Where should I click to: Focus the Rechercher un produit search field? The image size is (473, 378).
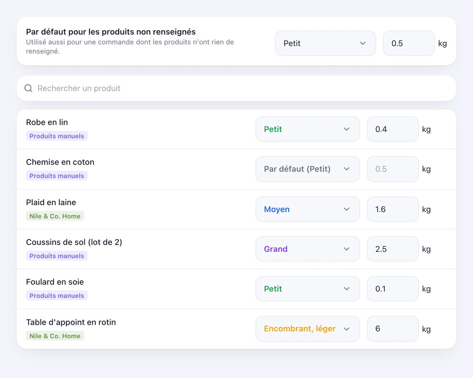point(236,88)
